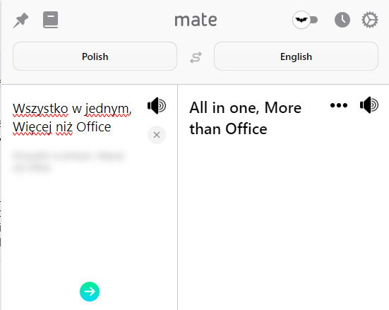Swap source and target languages
Image resolution: width=389 pixels, height=310 pixels.
click(x=196, y=57)
